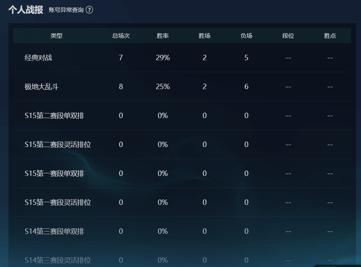Screen dimensions: 361x267
Task: Click total games value 8 for 极地大乱斗
Action: coord(121,86)
